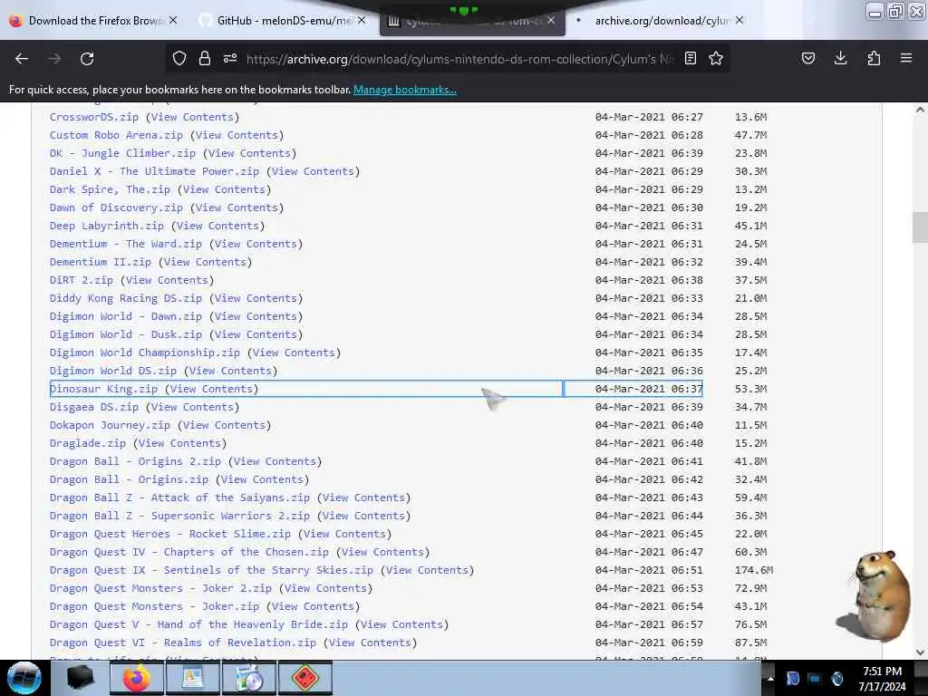Download DK - Jungle Climber.zip

point(122,153)
